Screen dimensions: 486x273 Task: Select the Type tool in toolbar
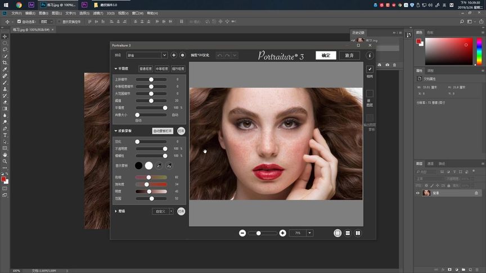pos(5,135)
